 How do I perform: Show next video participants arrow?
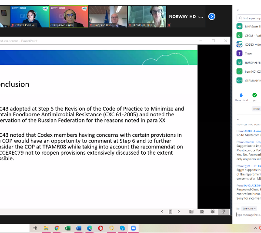click(212, 17)
